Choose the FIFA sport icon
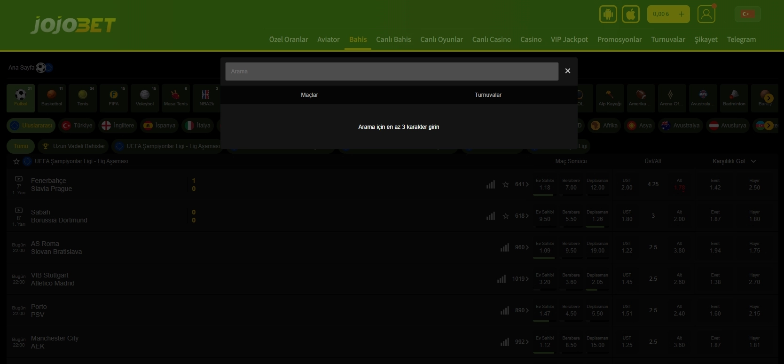 (x=114, y=98)
